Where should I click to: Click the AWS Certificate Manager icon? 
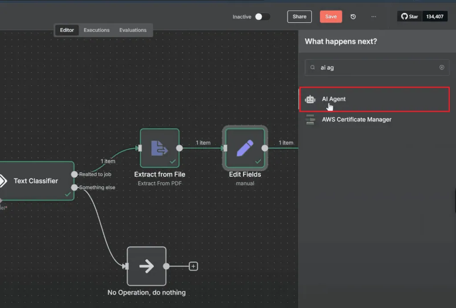pos(310,119)
